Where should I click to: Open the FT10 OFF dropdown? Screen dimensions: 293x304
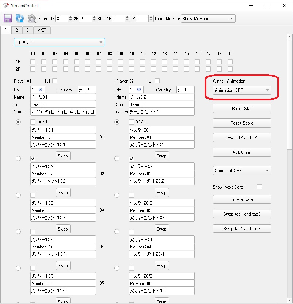tap(60, 42)
